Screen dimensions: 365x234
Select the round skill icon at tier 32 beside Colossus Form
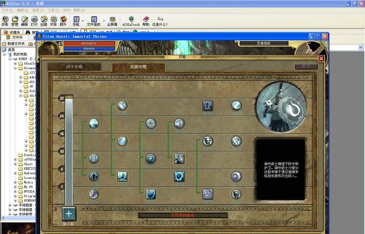pyautogui.click(x=236, y=105)
